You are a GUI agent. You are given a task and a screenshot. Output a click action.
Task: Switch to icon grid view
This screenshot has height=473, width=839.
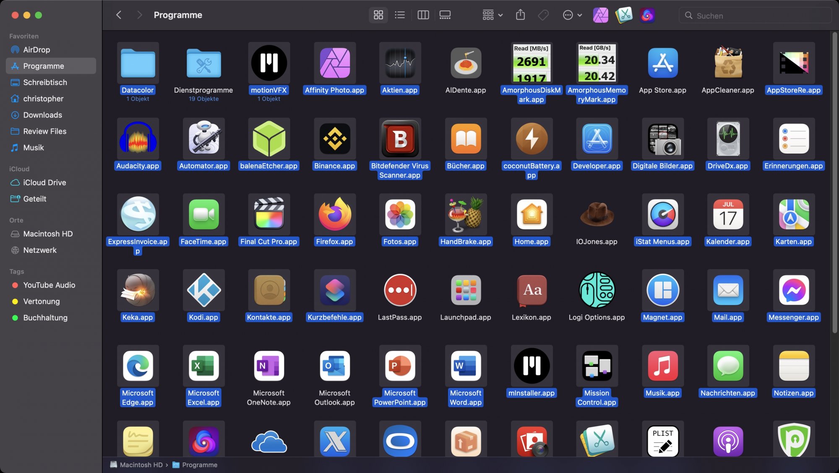click(378, 16)
